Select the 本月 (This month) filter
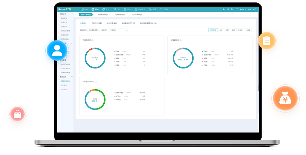Image resolution: width=306 pixels, height=155 pixels. click(233, 30)
